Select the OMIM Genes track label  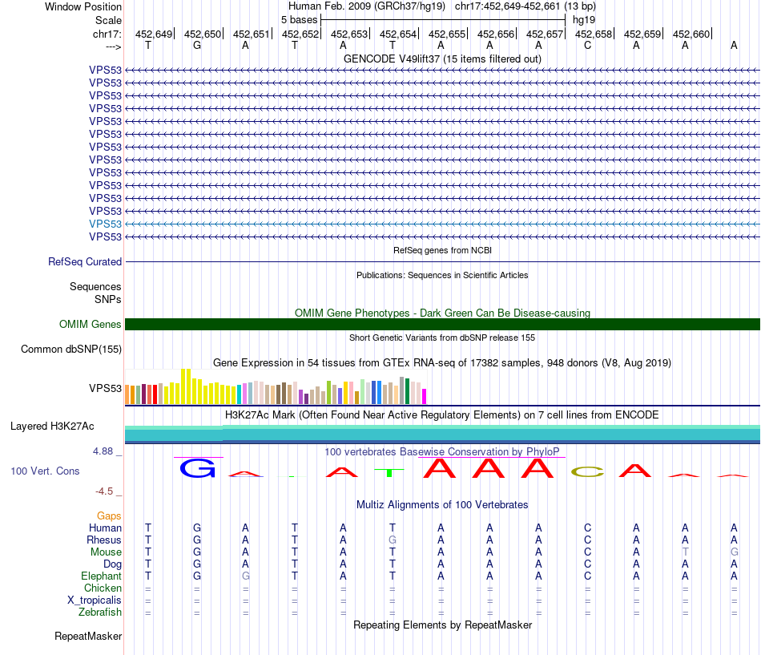[90, 324]
